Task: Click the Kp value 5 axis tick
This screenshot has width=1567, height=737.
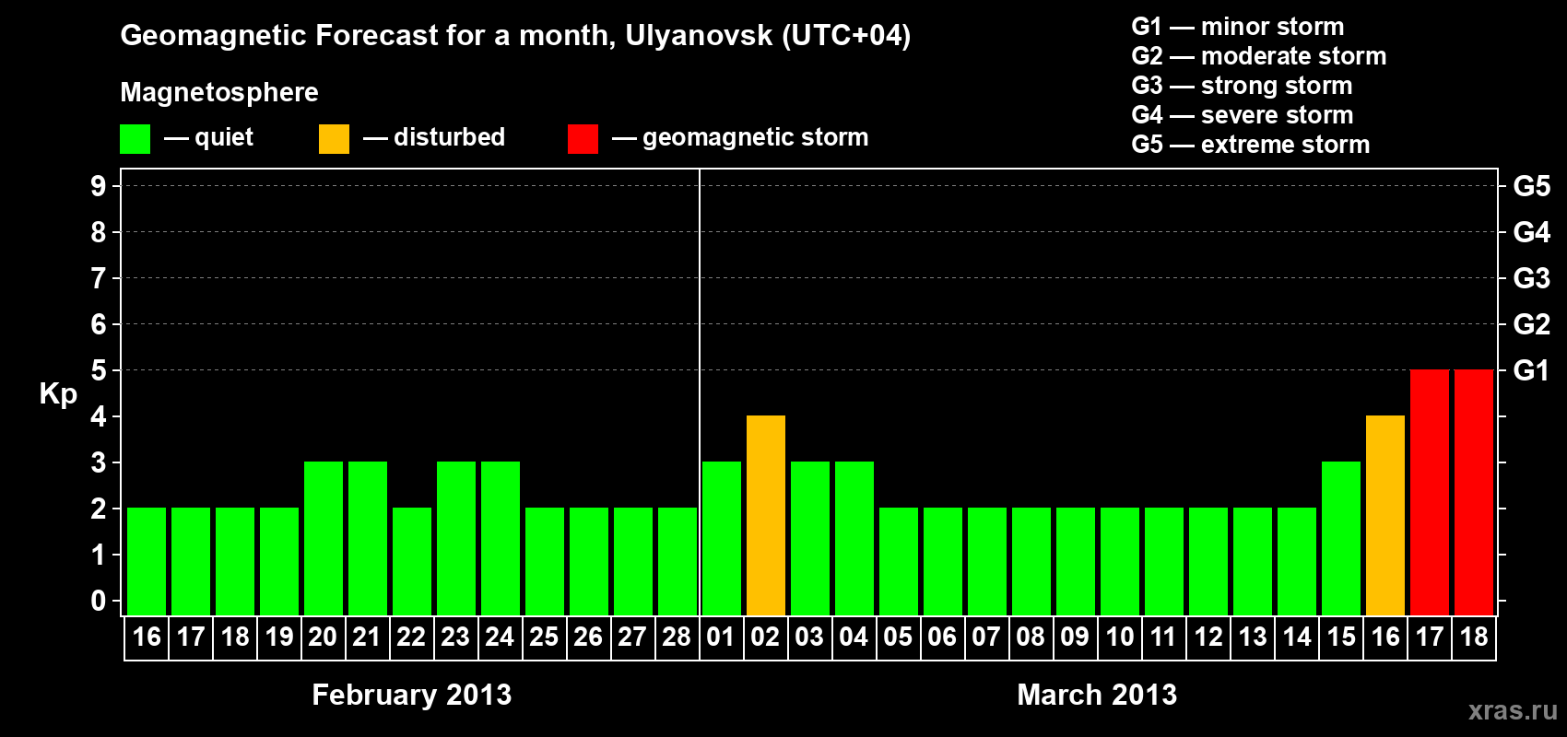Action: coord(99,370)
